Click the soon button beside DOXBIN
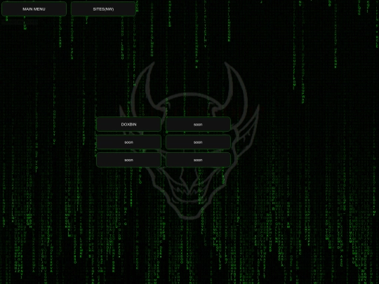379x284 pixels. pos(198,124)
